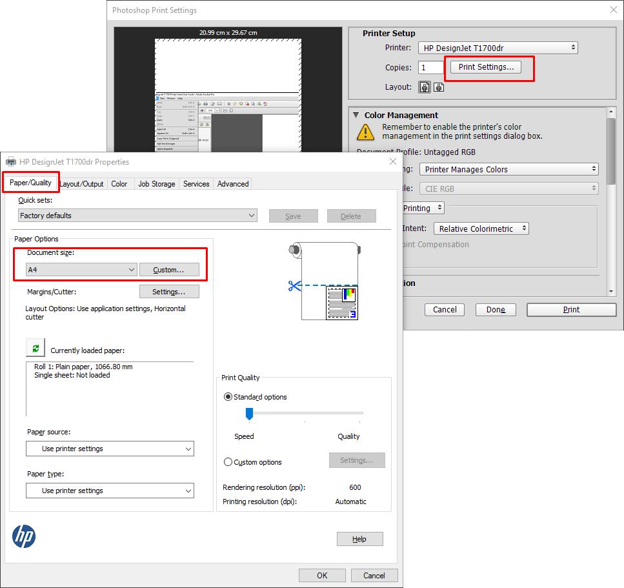624x588 pixels.
Task: Open the Printer dropdown HP DesignJet T1700dr
Action: click(498, 48)
